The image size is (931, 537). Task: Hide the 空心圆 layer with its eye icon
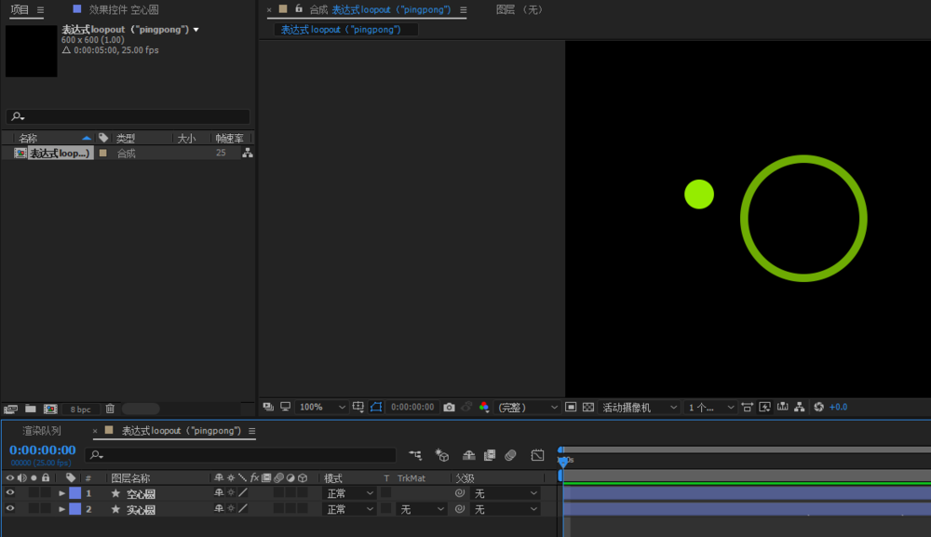(9, 492)
